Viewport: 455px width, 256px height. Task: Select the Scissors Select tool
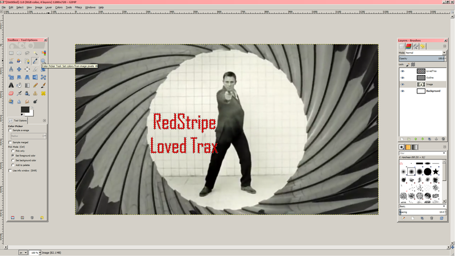[x=11, y=61]
